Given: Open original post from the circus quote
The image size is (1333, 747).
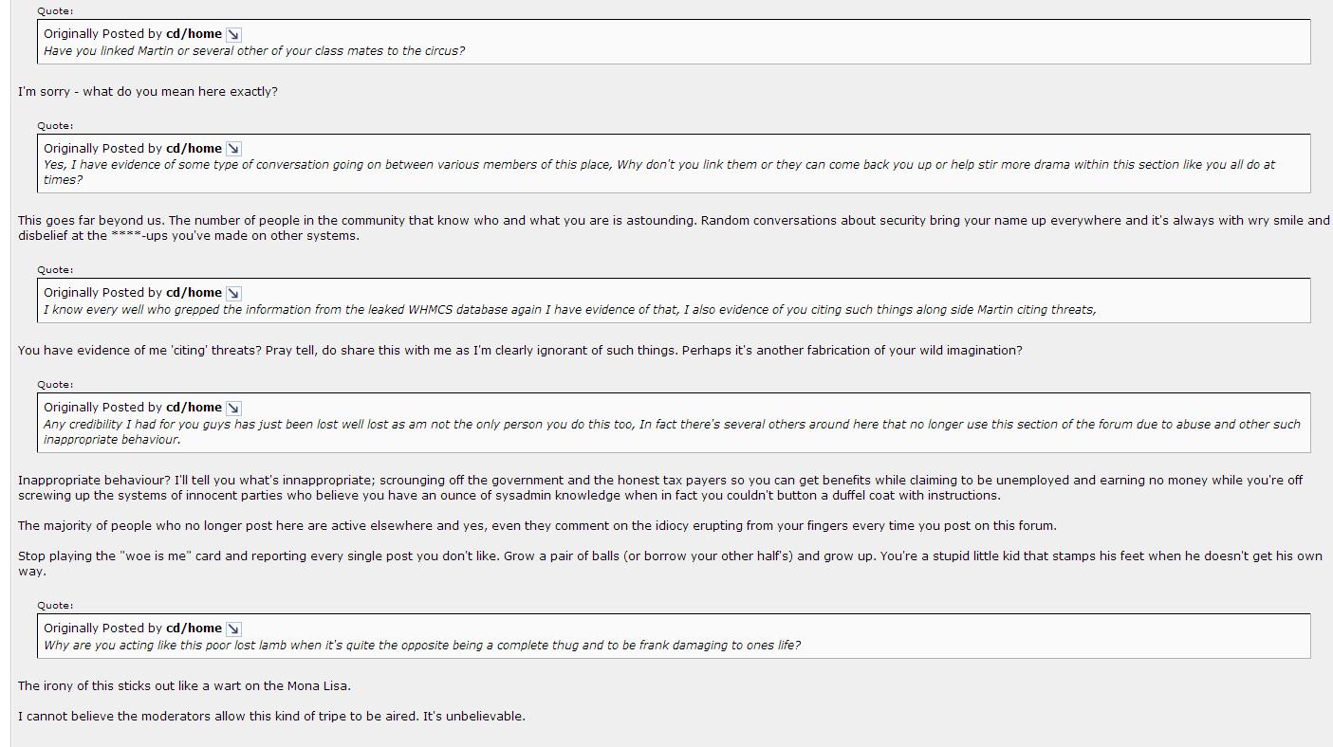Looking at the screenshot, I should 233,34.
